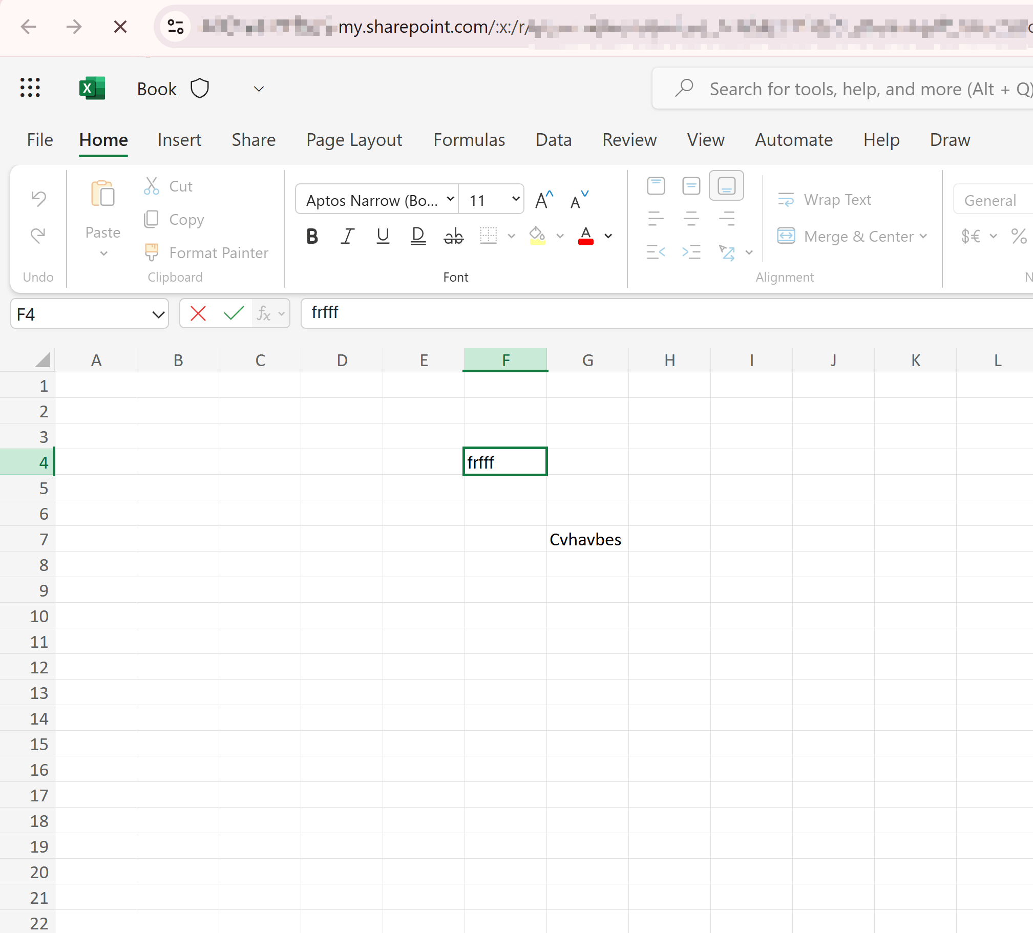Expand the font color dropdown arrow
Viewport: 1033px width, 933px height.
click(x=608, y=236)
